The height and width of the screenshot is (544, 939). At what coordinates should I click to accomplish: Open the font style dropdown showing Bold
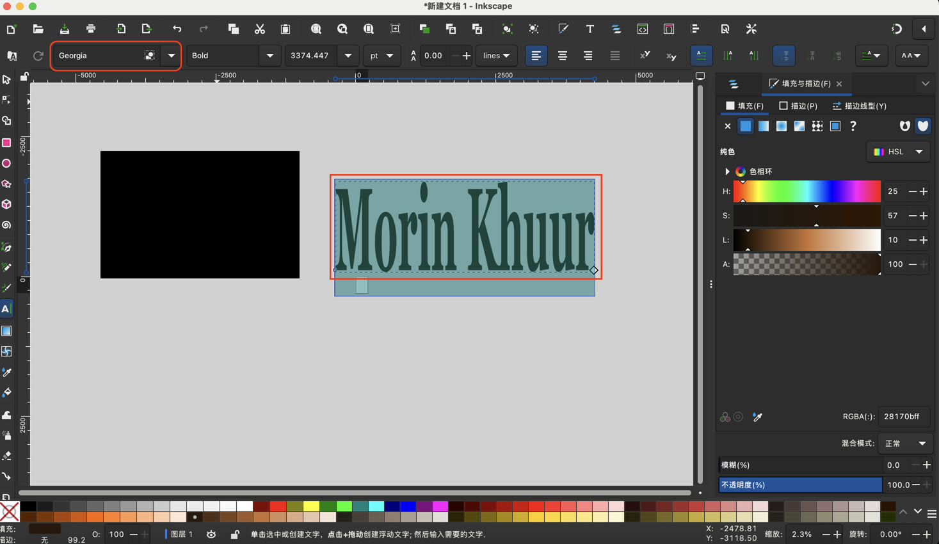269,56
